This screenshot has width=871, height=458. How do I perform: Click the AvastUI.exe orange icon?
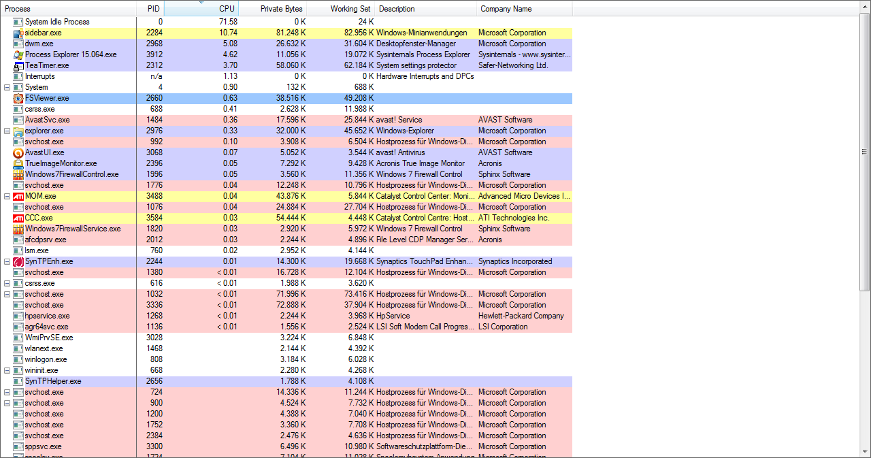pyautogui.click(x=18, y=152)
